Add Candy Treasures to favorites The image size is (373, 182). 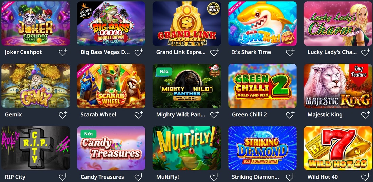pos(139,177)
